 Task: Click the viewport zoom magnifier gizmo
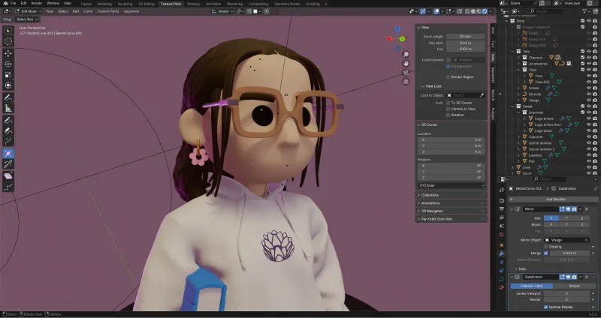(406, 55)
